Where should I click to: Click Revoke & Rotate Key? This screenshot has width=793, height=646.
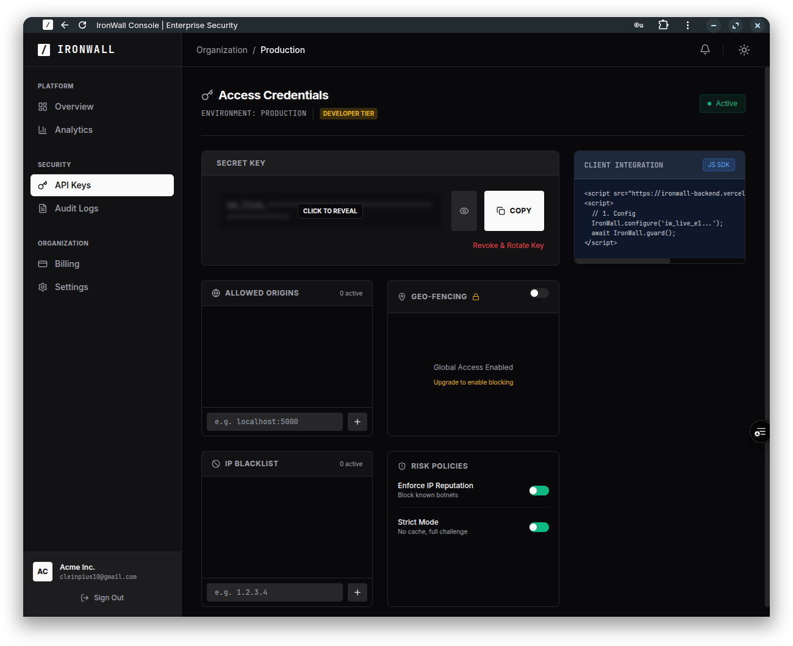508,245
